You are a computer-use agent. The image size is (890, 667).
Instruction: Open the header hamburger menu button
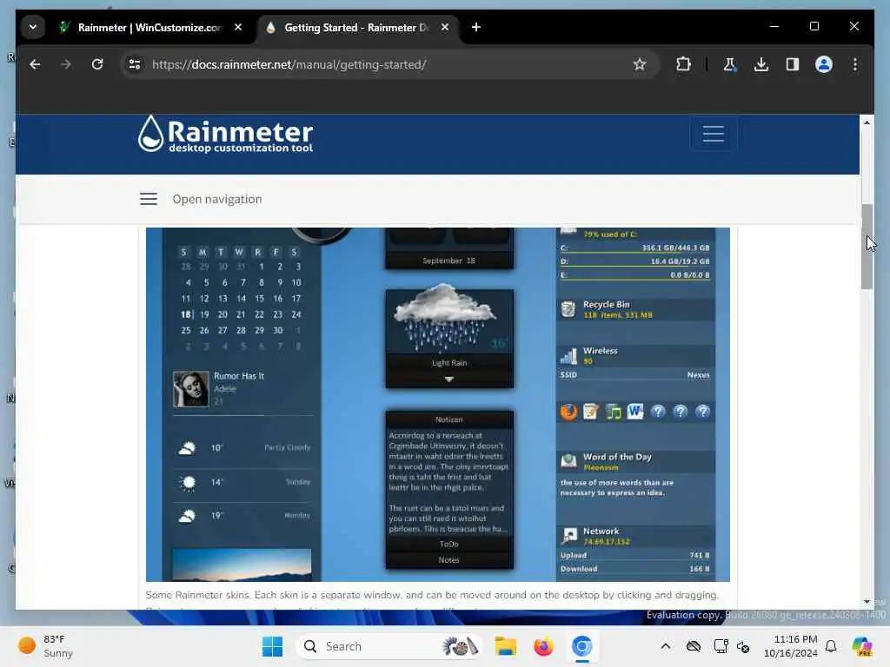[x=714, y=135]
